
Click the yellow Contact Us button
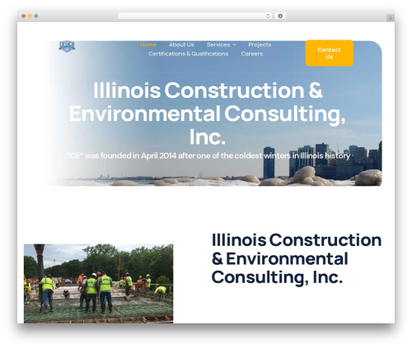pos(330,53)
